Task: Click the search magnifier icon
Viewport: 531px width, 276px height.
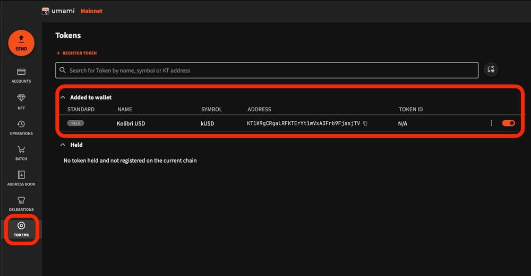Action: [63, 70]
